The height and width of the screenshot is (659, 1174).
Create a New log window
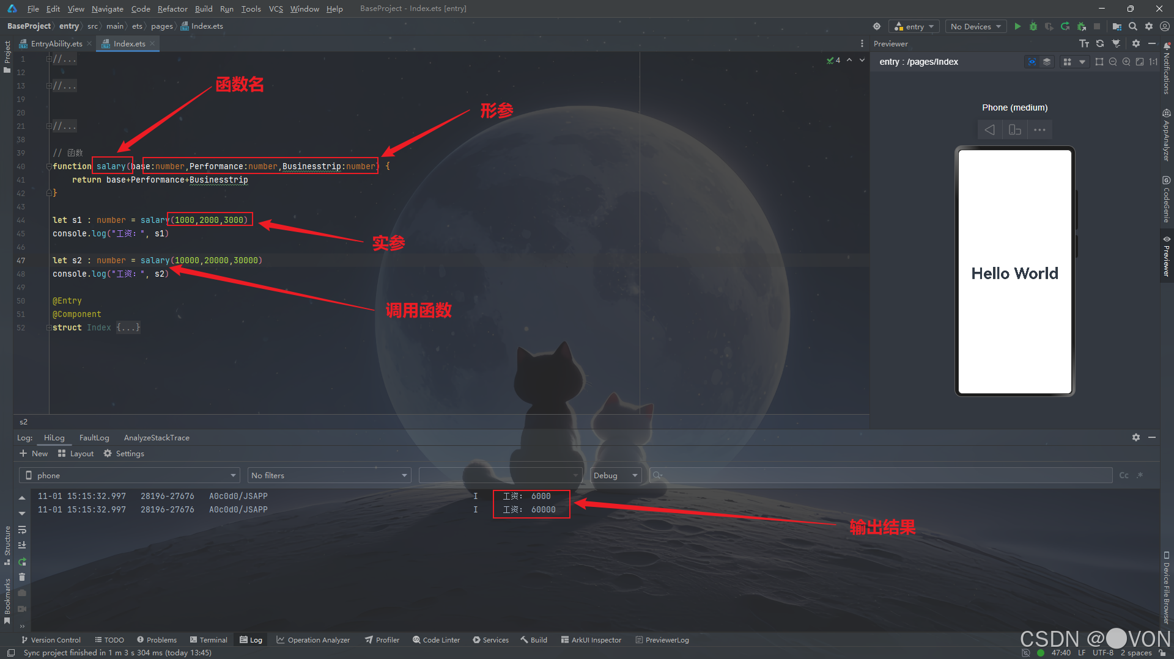coord(34,453)
